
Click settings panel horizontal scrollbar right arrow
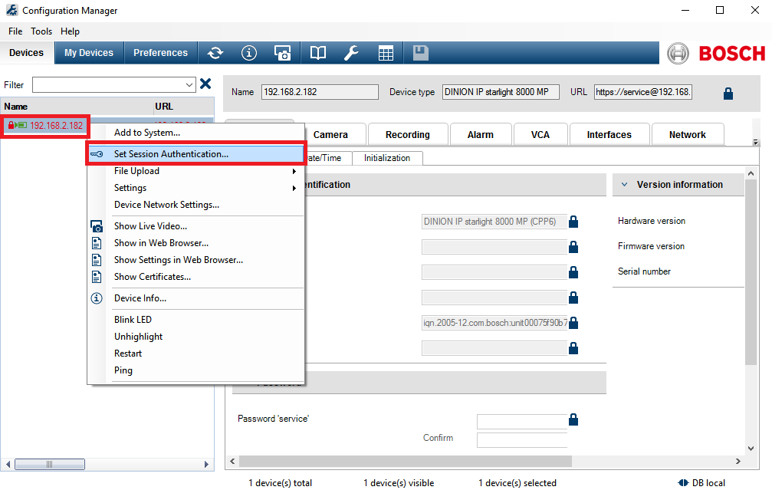click(738, 462)
